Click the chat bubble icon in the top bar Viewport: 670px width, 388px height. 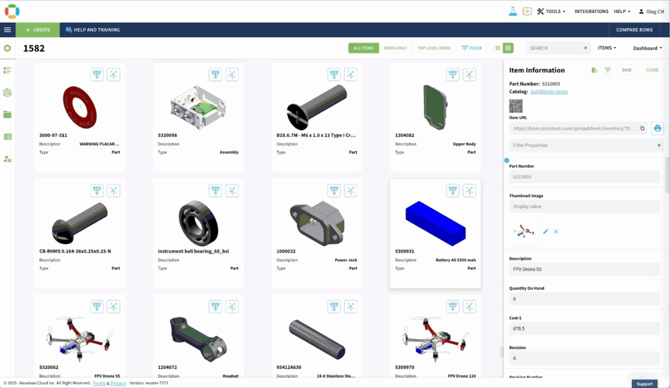coord(527,11)
